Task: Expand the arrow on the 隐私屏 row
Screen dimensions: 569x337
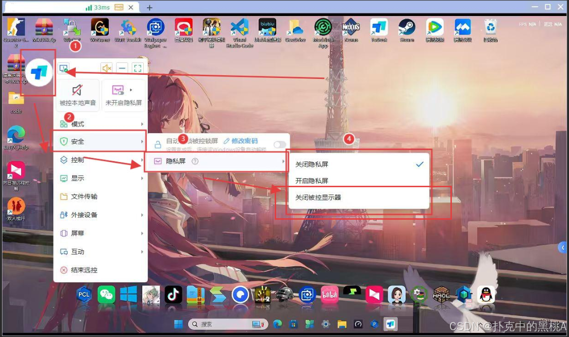Action: [x=283, y=161]
